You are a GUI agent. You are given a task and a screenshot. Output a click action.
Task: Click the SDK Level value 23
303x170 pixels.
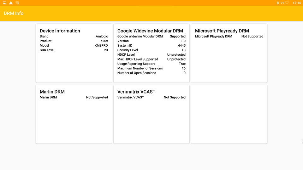[x=106, y=50]
